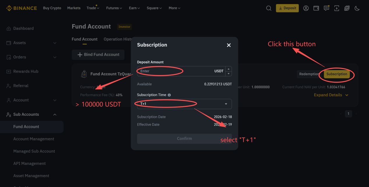Screen dimensions: 369x187
Task: Open the Futures menu
Action: (x=114, y=8)
